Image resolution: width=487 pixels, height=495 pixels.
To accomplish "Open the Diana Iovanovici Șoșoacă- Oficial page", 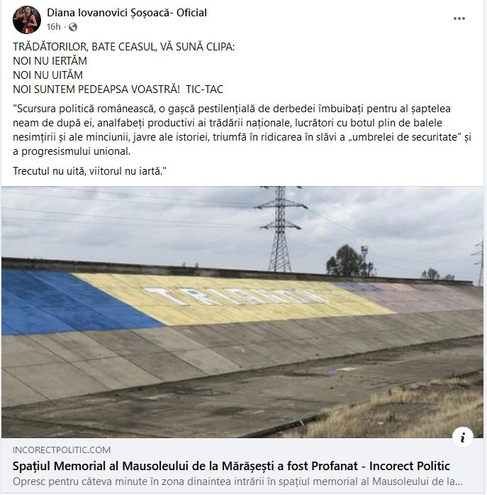I will tap(127, 13).
